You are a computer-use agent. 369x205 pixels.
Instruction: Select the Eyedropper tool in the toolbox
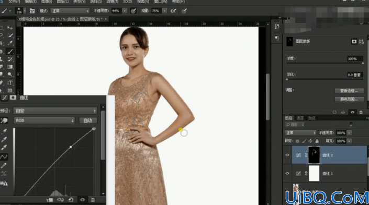(10, 43)
